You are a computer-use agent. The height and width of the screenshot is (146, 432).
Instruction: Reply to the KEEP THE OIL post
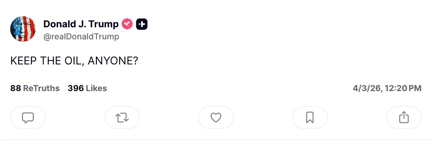[x=28, y=117]
